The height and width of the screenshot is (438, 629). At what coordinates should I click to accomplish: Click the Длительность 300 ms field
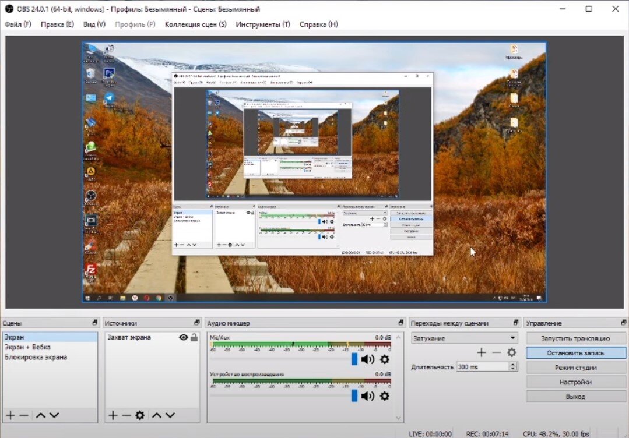(x=483, y=367)
